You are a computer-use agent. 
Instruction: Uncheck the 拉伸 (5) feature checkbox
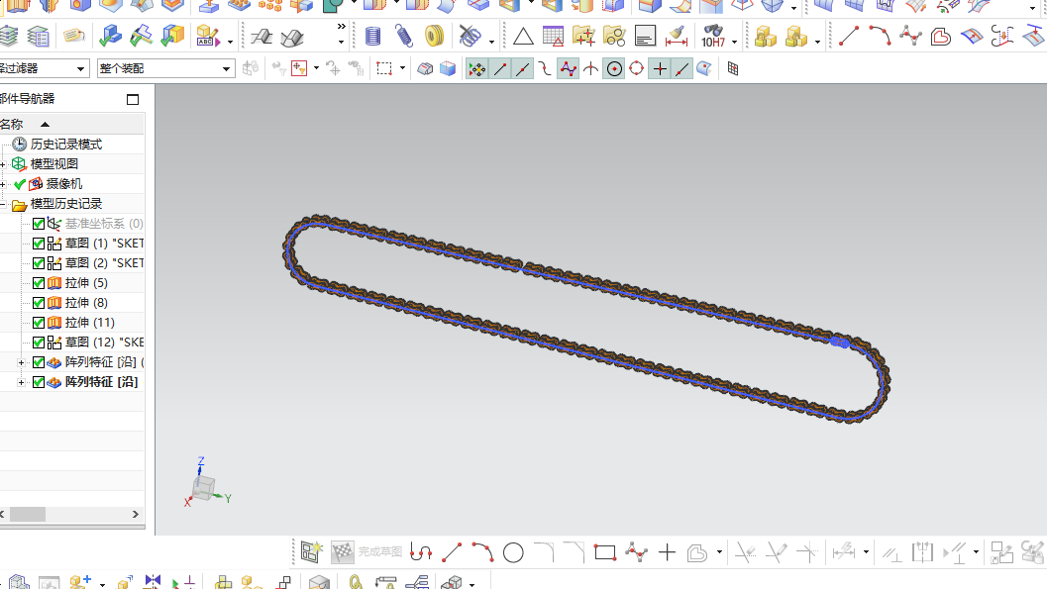pyautogui.click(x=39, y=283)
